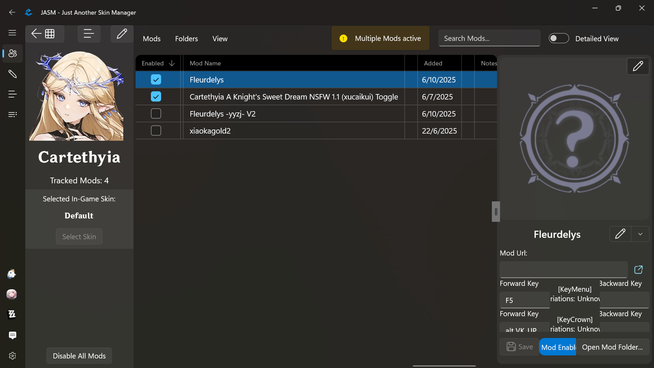Open the mod URL external link icon
Screen dimensions: 654x368
(x=638, y=270)
